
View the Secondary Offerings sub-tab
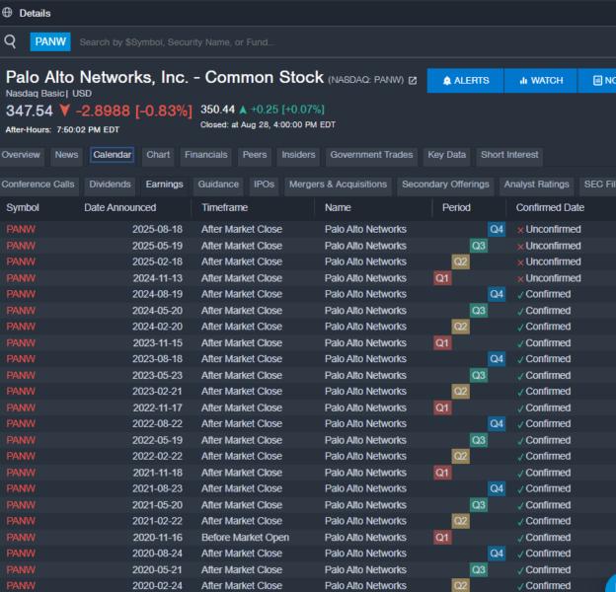tap(445, 185)
